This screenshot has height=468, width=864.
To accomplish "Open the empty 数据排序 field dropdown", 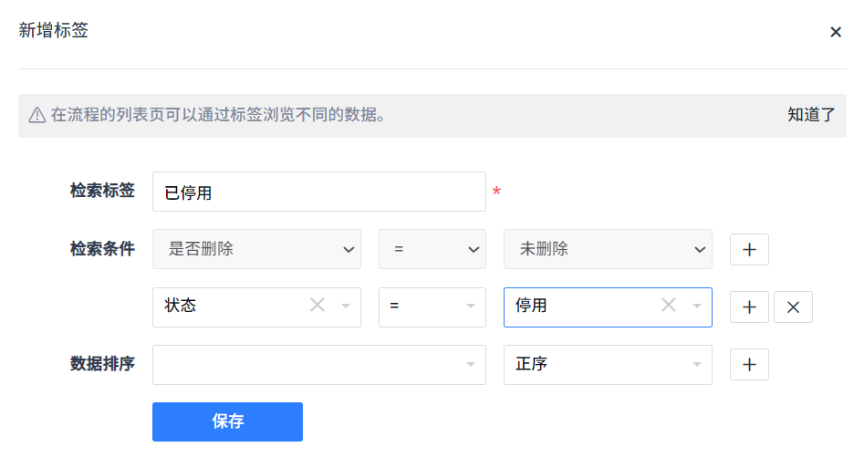I will click(318, 364).
